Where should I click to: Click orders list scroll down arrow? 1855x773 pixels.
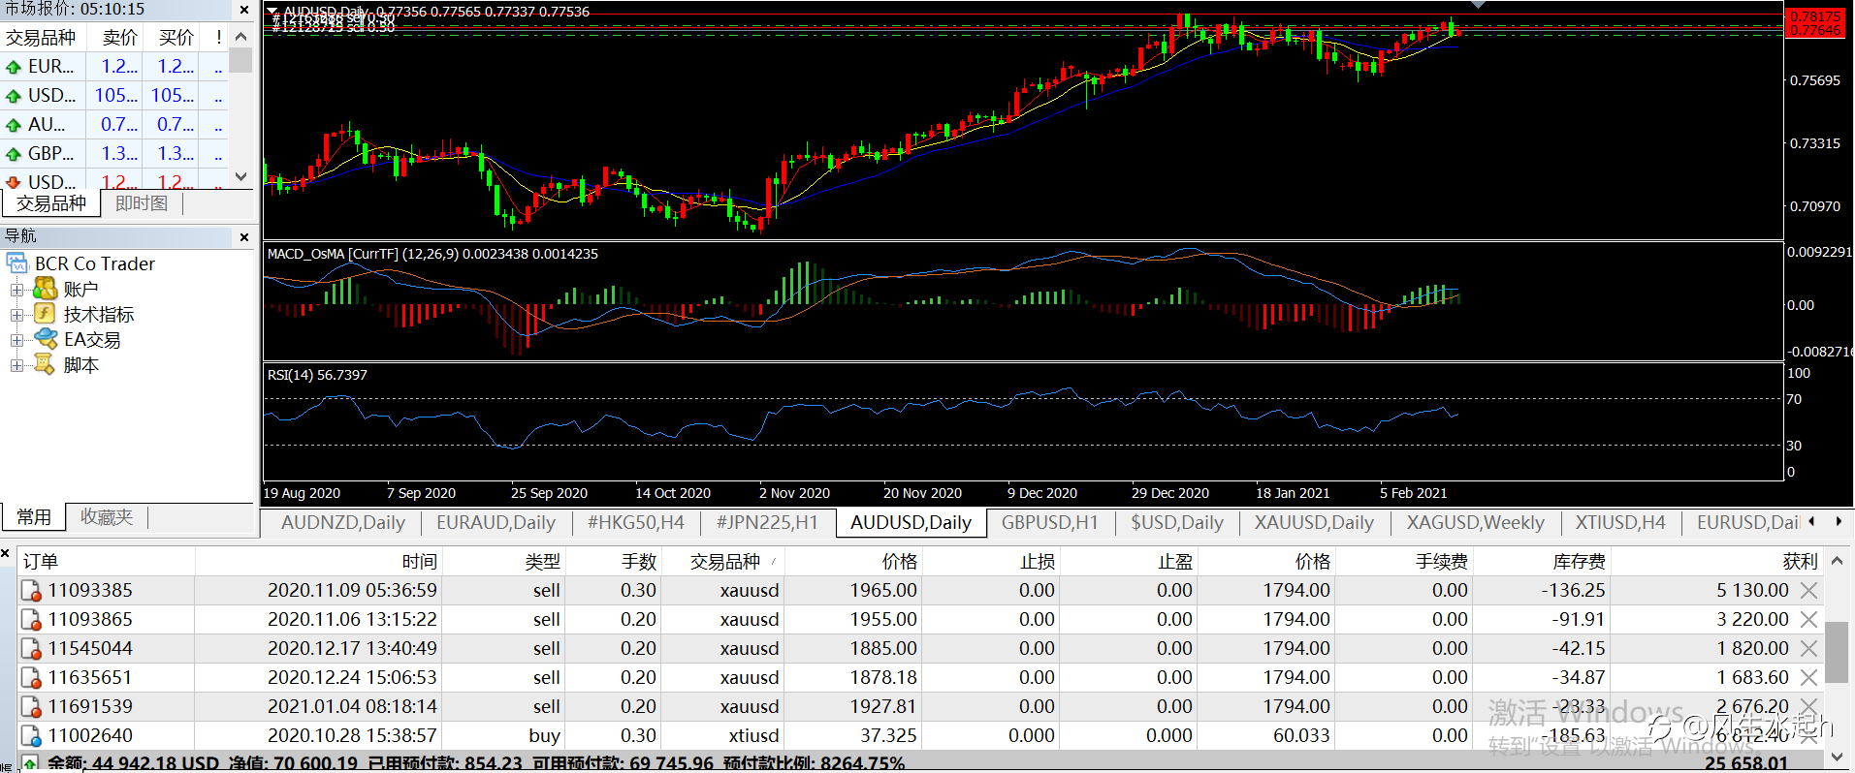click(1837, 756)
